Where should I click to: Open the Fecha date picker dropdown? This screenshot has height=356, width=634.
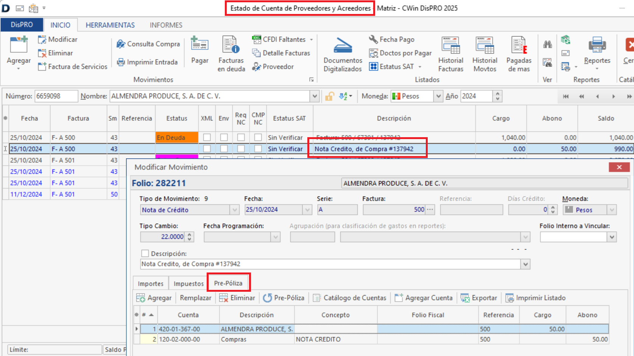coord(307,210)
